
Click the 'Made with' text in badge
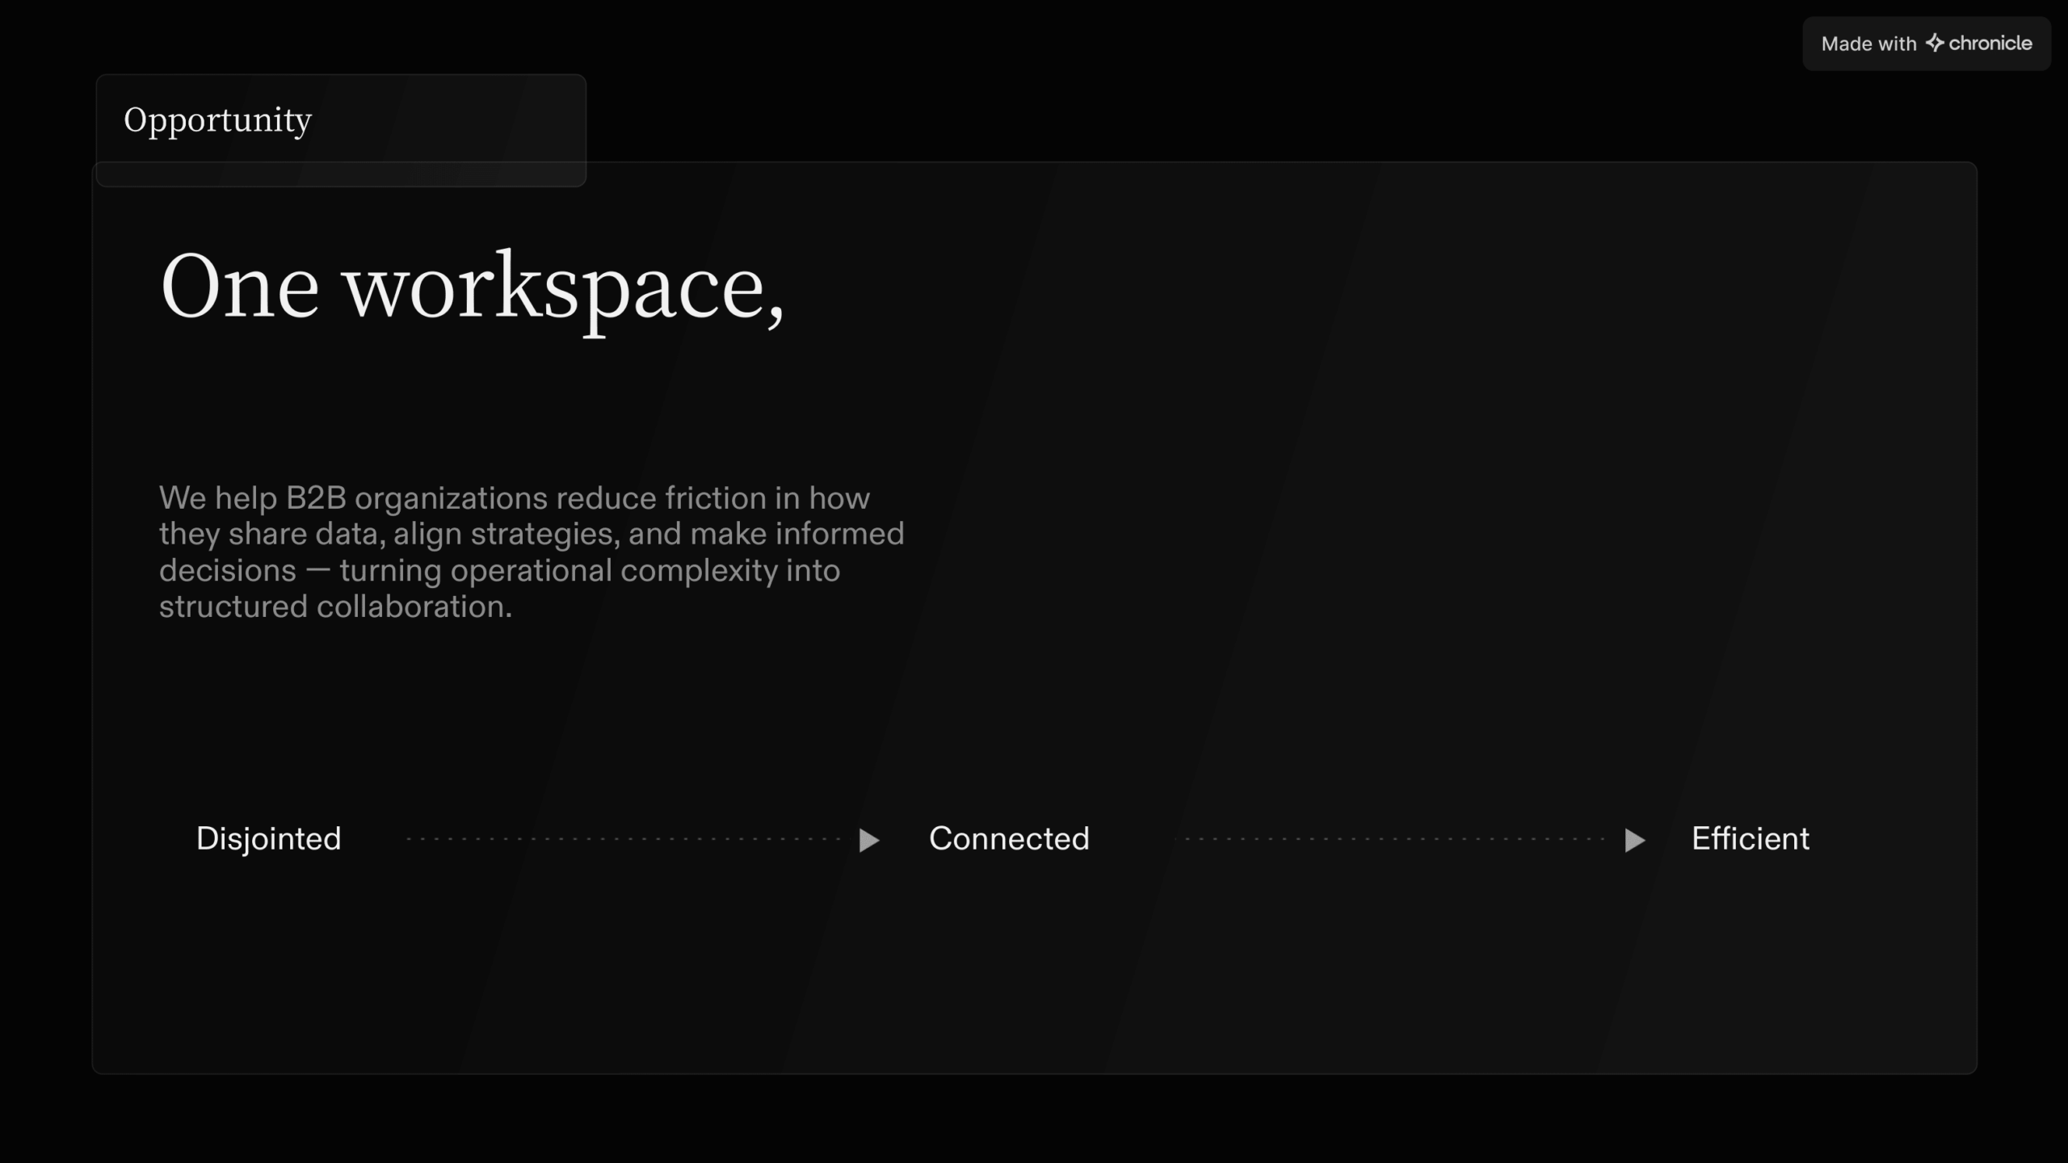(x=1868, y=44)
